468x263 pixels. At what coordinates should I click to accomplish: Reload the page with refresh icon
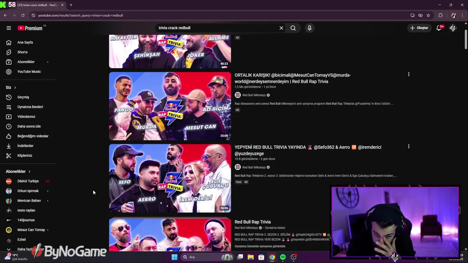(x=23, y=15)
